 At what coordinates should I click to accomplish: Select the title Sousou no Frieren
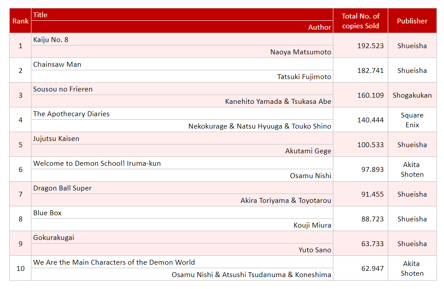[63, 89]
